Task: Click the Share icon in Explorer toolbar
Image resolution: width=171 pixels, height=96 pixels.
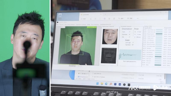Action: coord(109,19)
